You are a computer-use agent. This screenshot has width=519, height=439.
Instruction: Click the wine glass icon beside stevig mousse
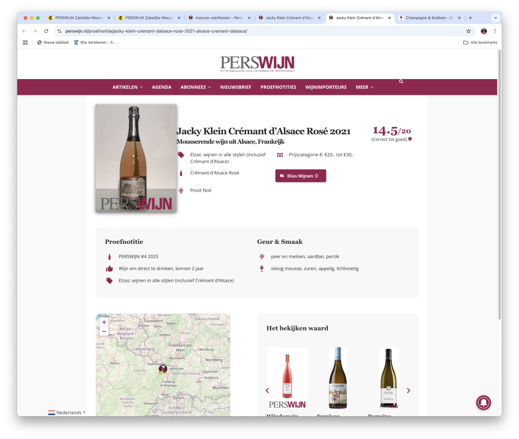tap(262, 269)
